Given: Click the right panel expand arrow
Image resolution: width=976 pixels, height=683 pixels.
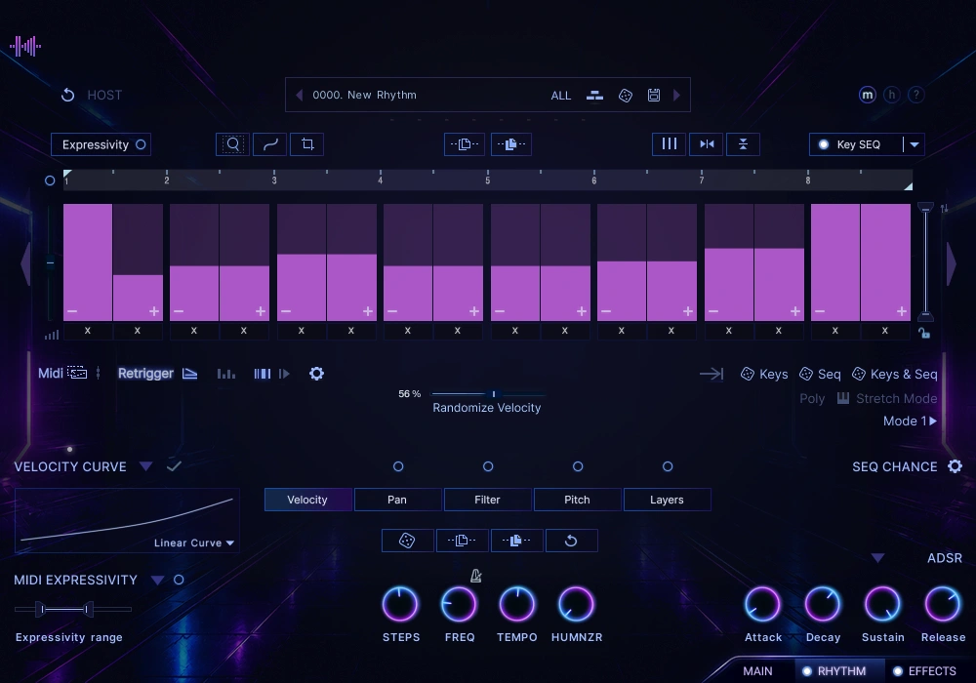Looking at the screenshot, I should (x=951, y=263).
